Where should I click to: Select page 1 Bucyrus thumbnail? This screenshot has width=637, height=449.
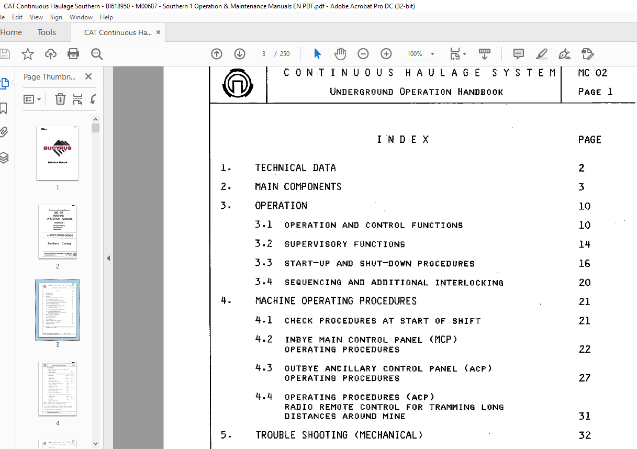click(58, 153)
